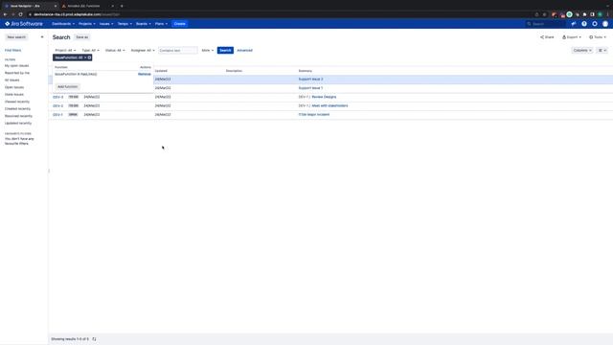Open the Project: All filter dropdown
Image resolution: width=613 pixels, height=345 pixels.
point(65,51)
